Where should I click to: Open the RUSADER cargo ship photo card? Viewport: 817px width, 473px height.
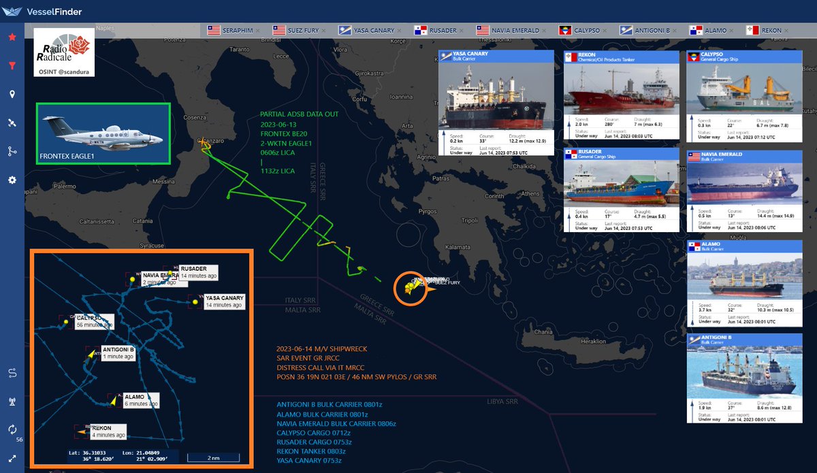(x=622, y=191)
